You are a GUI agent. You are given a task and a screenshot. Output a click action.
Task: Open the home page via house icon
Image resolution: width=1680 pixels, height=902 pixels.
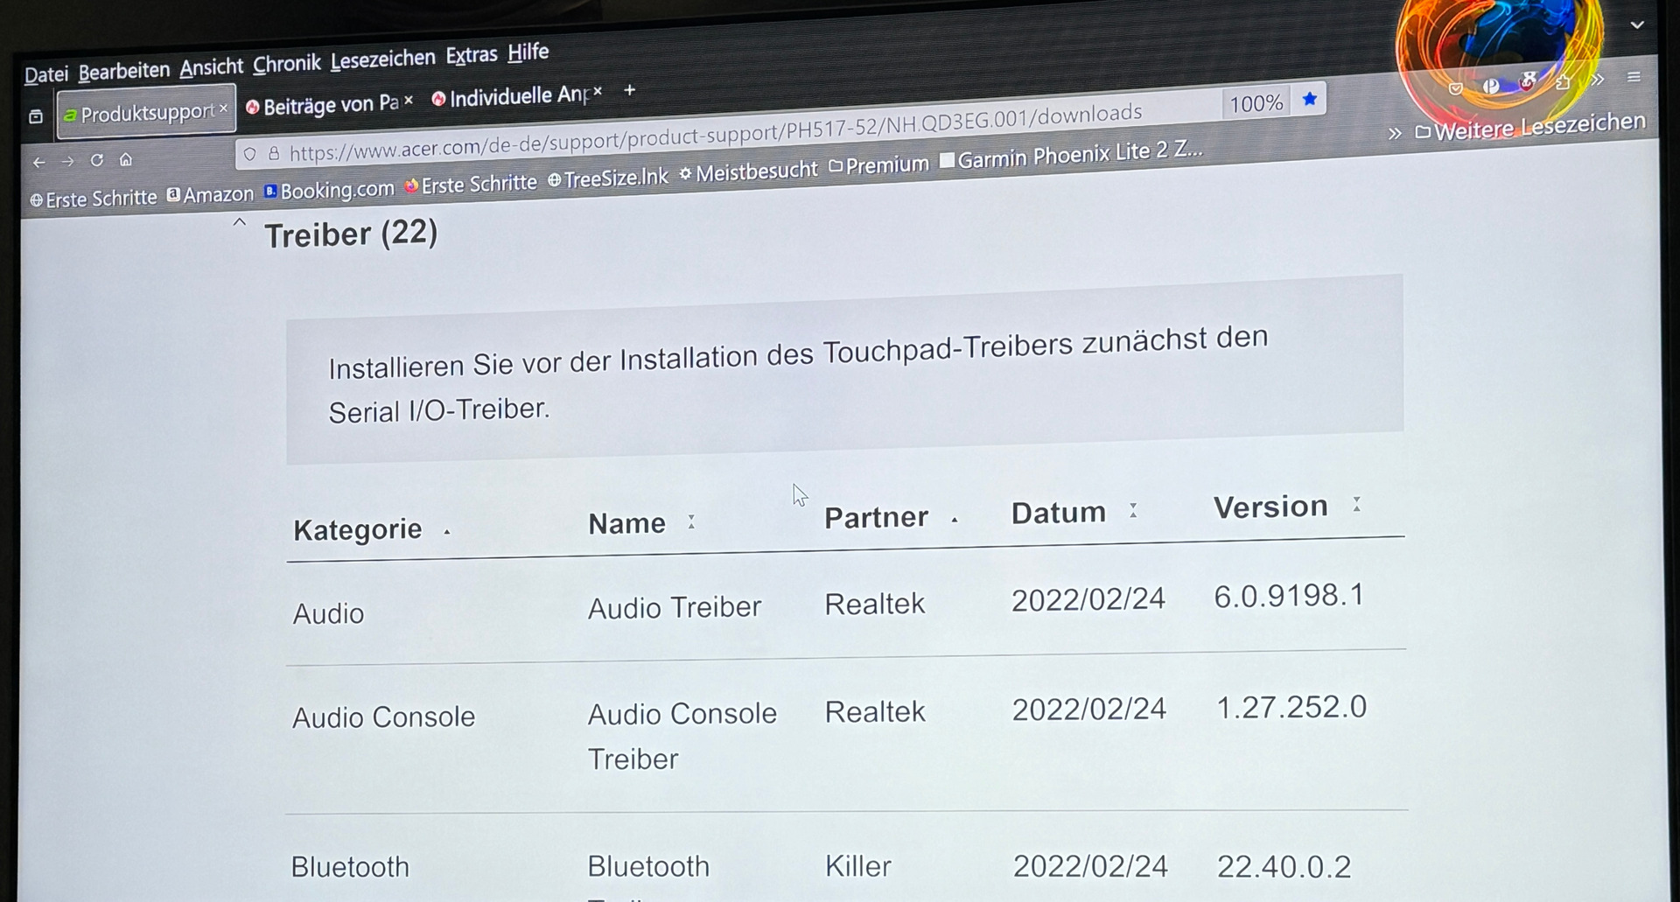click(126, 159)
